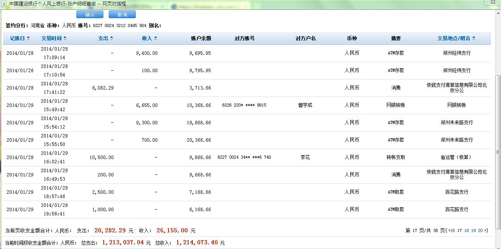Sort by 收入 column header link

tap(147, 39)
